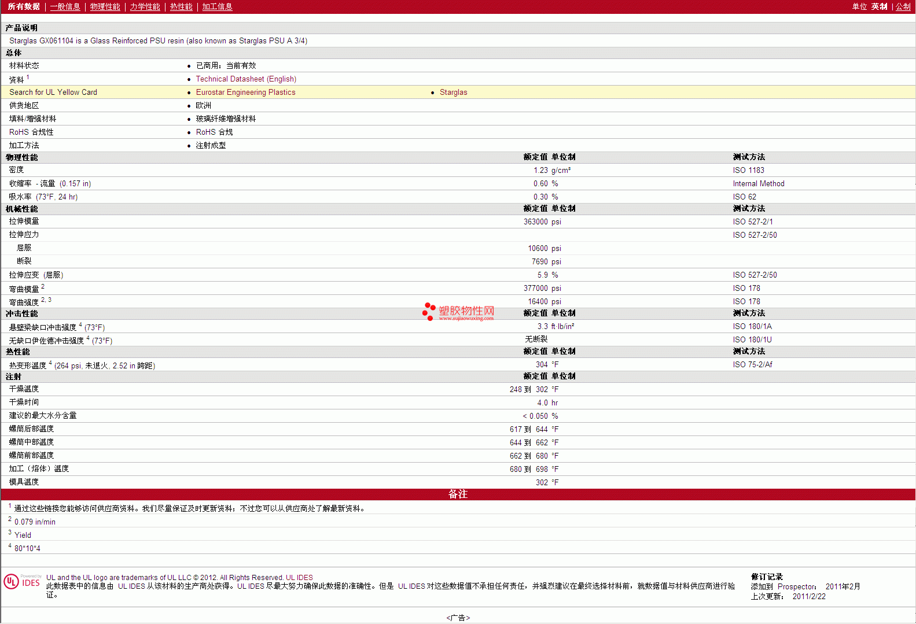The image size is (916, 624).
Task: Click the 拉伸模量 value 363000
Action: point(535,221)
